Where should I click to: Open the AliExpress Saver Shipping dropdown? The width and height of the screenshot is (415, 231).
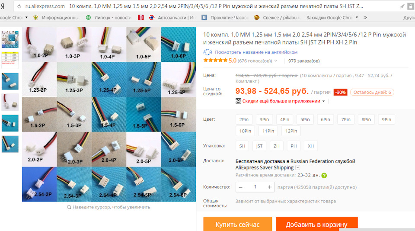point(297,168)
